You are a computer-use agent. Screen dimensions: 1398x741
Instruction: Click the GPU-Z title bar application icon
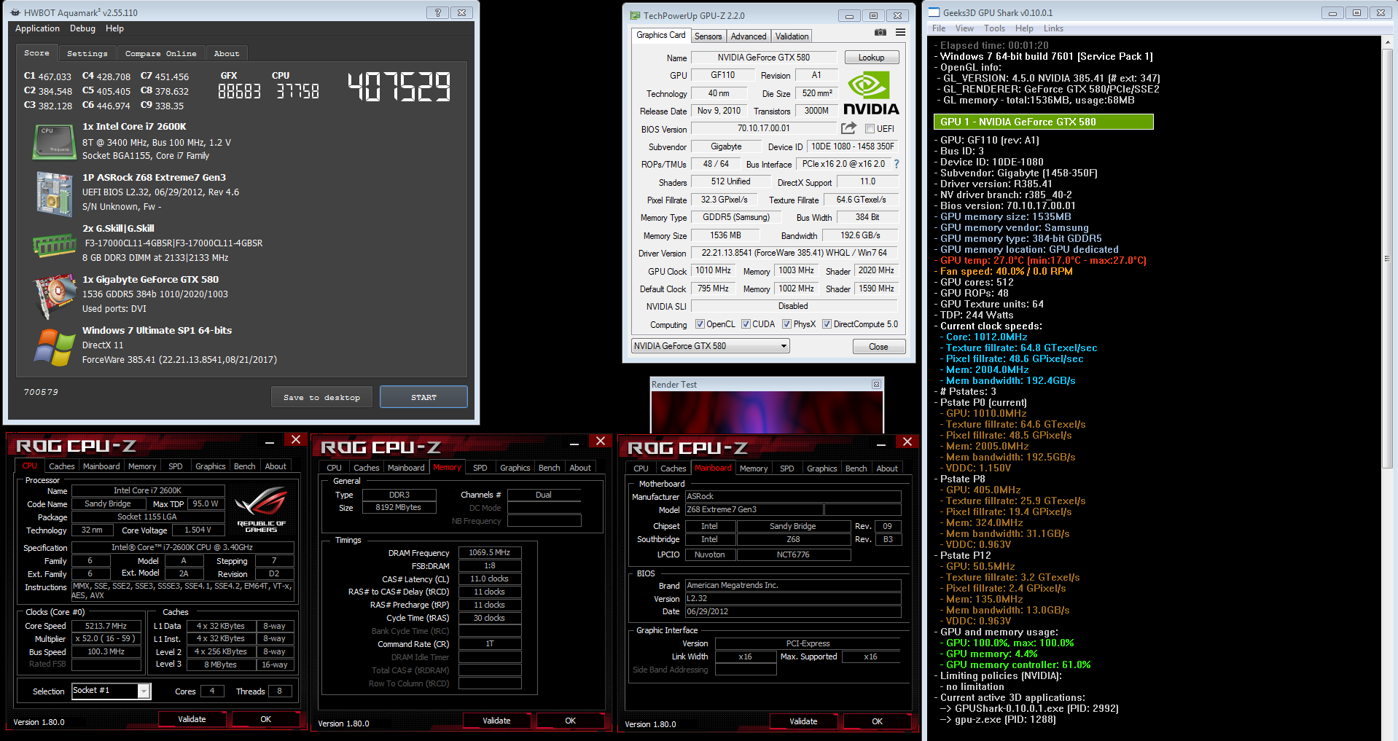[x=635, y=15]
